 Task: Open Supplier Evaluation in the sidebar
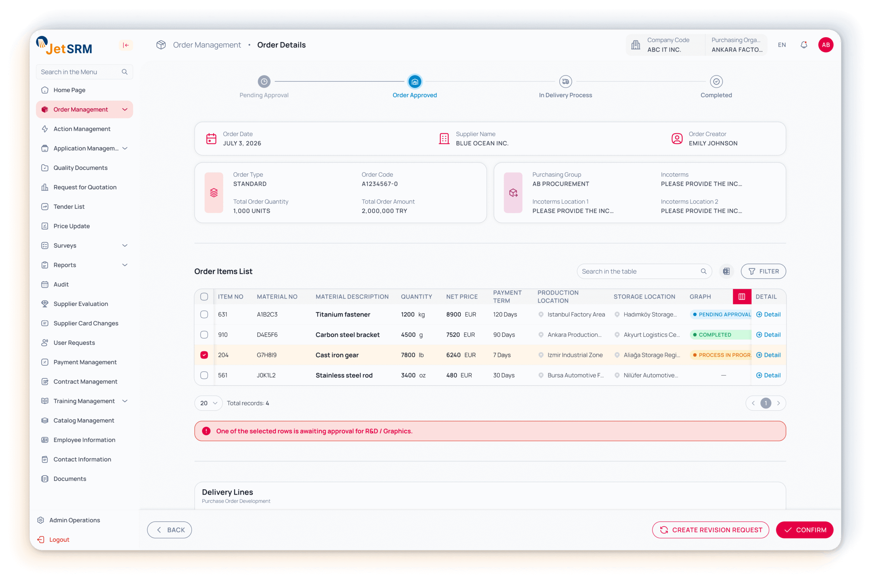(x=80, y=304)
